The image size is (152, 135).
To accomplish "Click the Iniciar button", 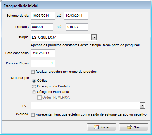I will point(102,127).
